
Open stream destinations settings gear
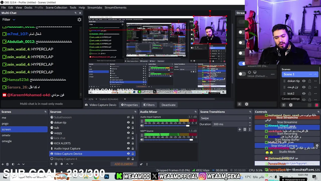click(x=247, y=104)
